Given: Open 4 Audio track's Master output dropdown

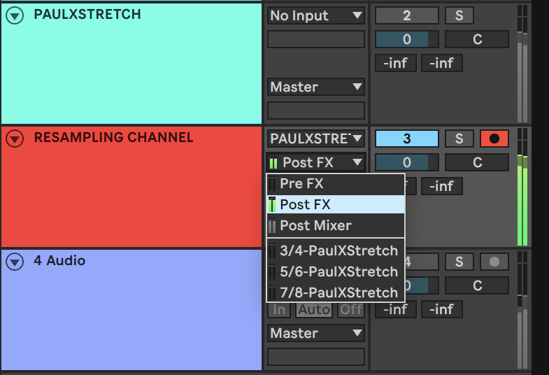Looking at the screenshot, I should click(316, 333).
